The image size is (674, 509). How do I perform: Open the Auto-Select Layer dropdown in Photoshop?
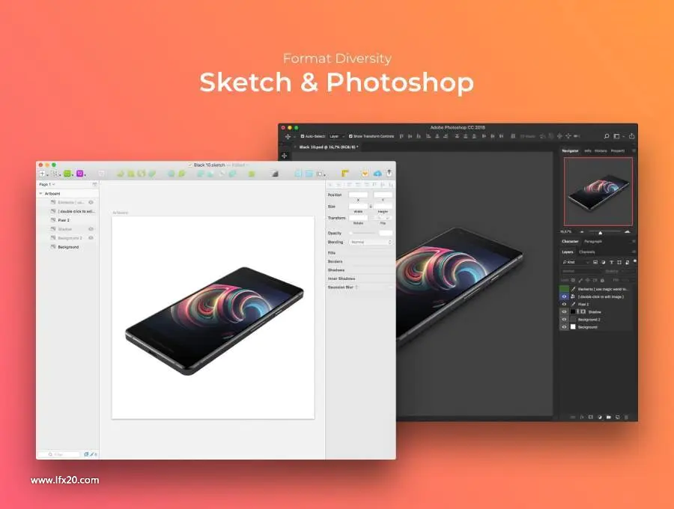click(x=337, y=136)
